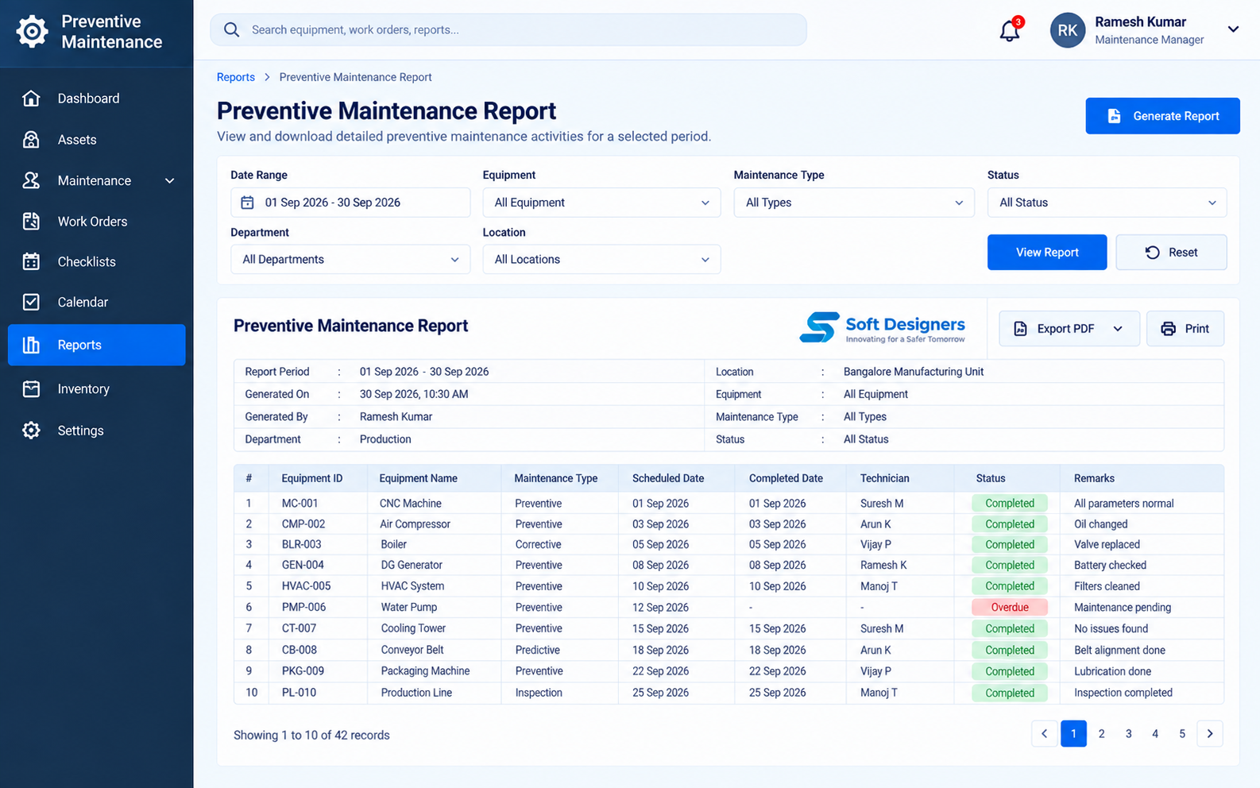This screenshot has width=1260, height=788.
Task: Open Settings in the sidebar
Action: pyautogui.click(x=97, y=431)
